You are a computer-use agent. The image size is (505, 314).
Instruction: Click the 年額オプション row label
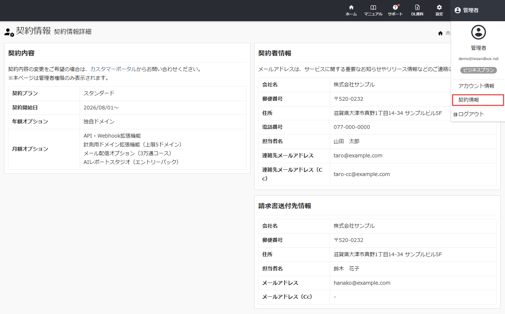(x=30, y=122)
